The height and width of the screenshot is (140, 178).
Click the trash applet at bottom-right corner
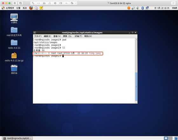coord(176,138)
